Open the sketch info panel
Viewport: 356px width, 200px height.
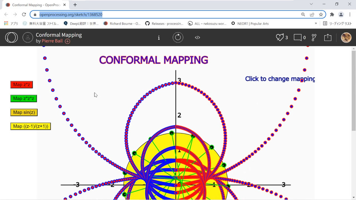159,38
